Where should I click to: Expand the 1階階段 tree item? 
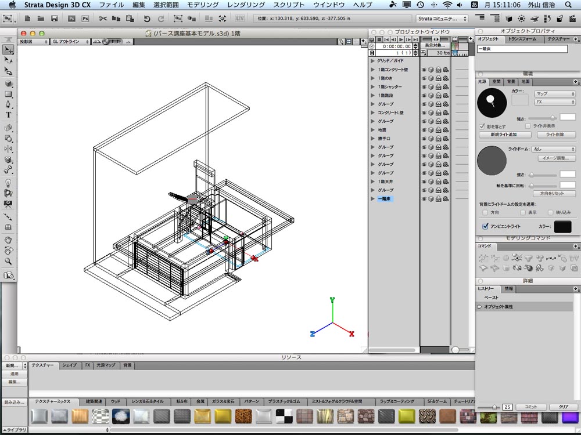click(373, 96)
